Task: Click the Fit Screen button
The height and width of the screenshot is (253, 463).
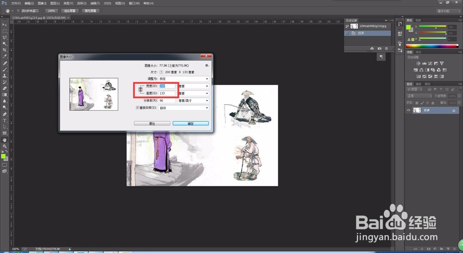Action: pos(70,11)
